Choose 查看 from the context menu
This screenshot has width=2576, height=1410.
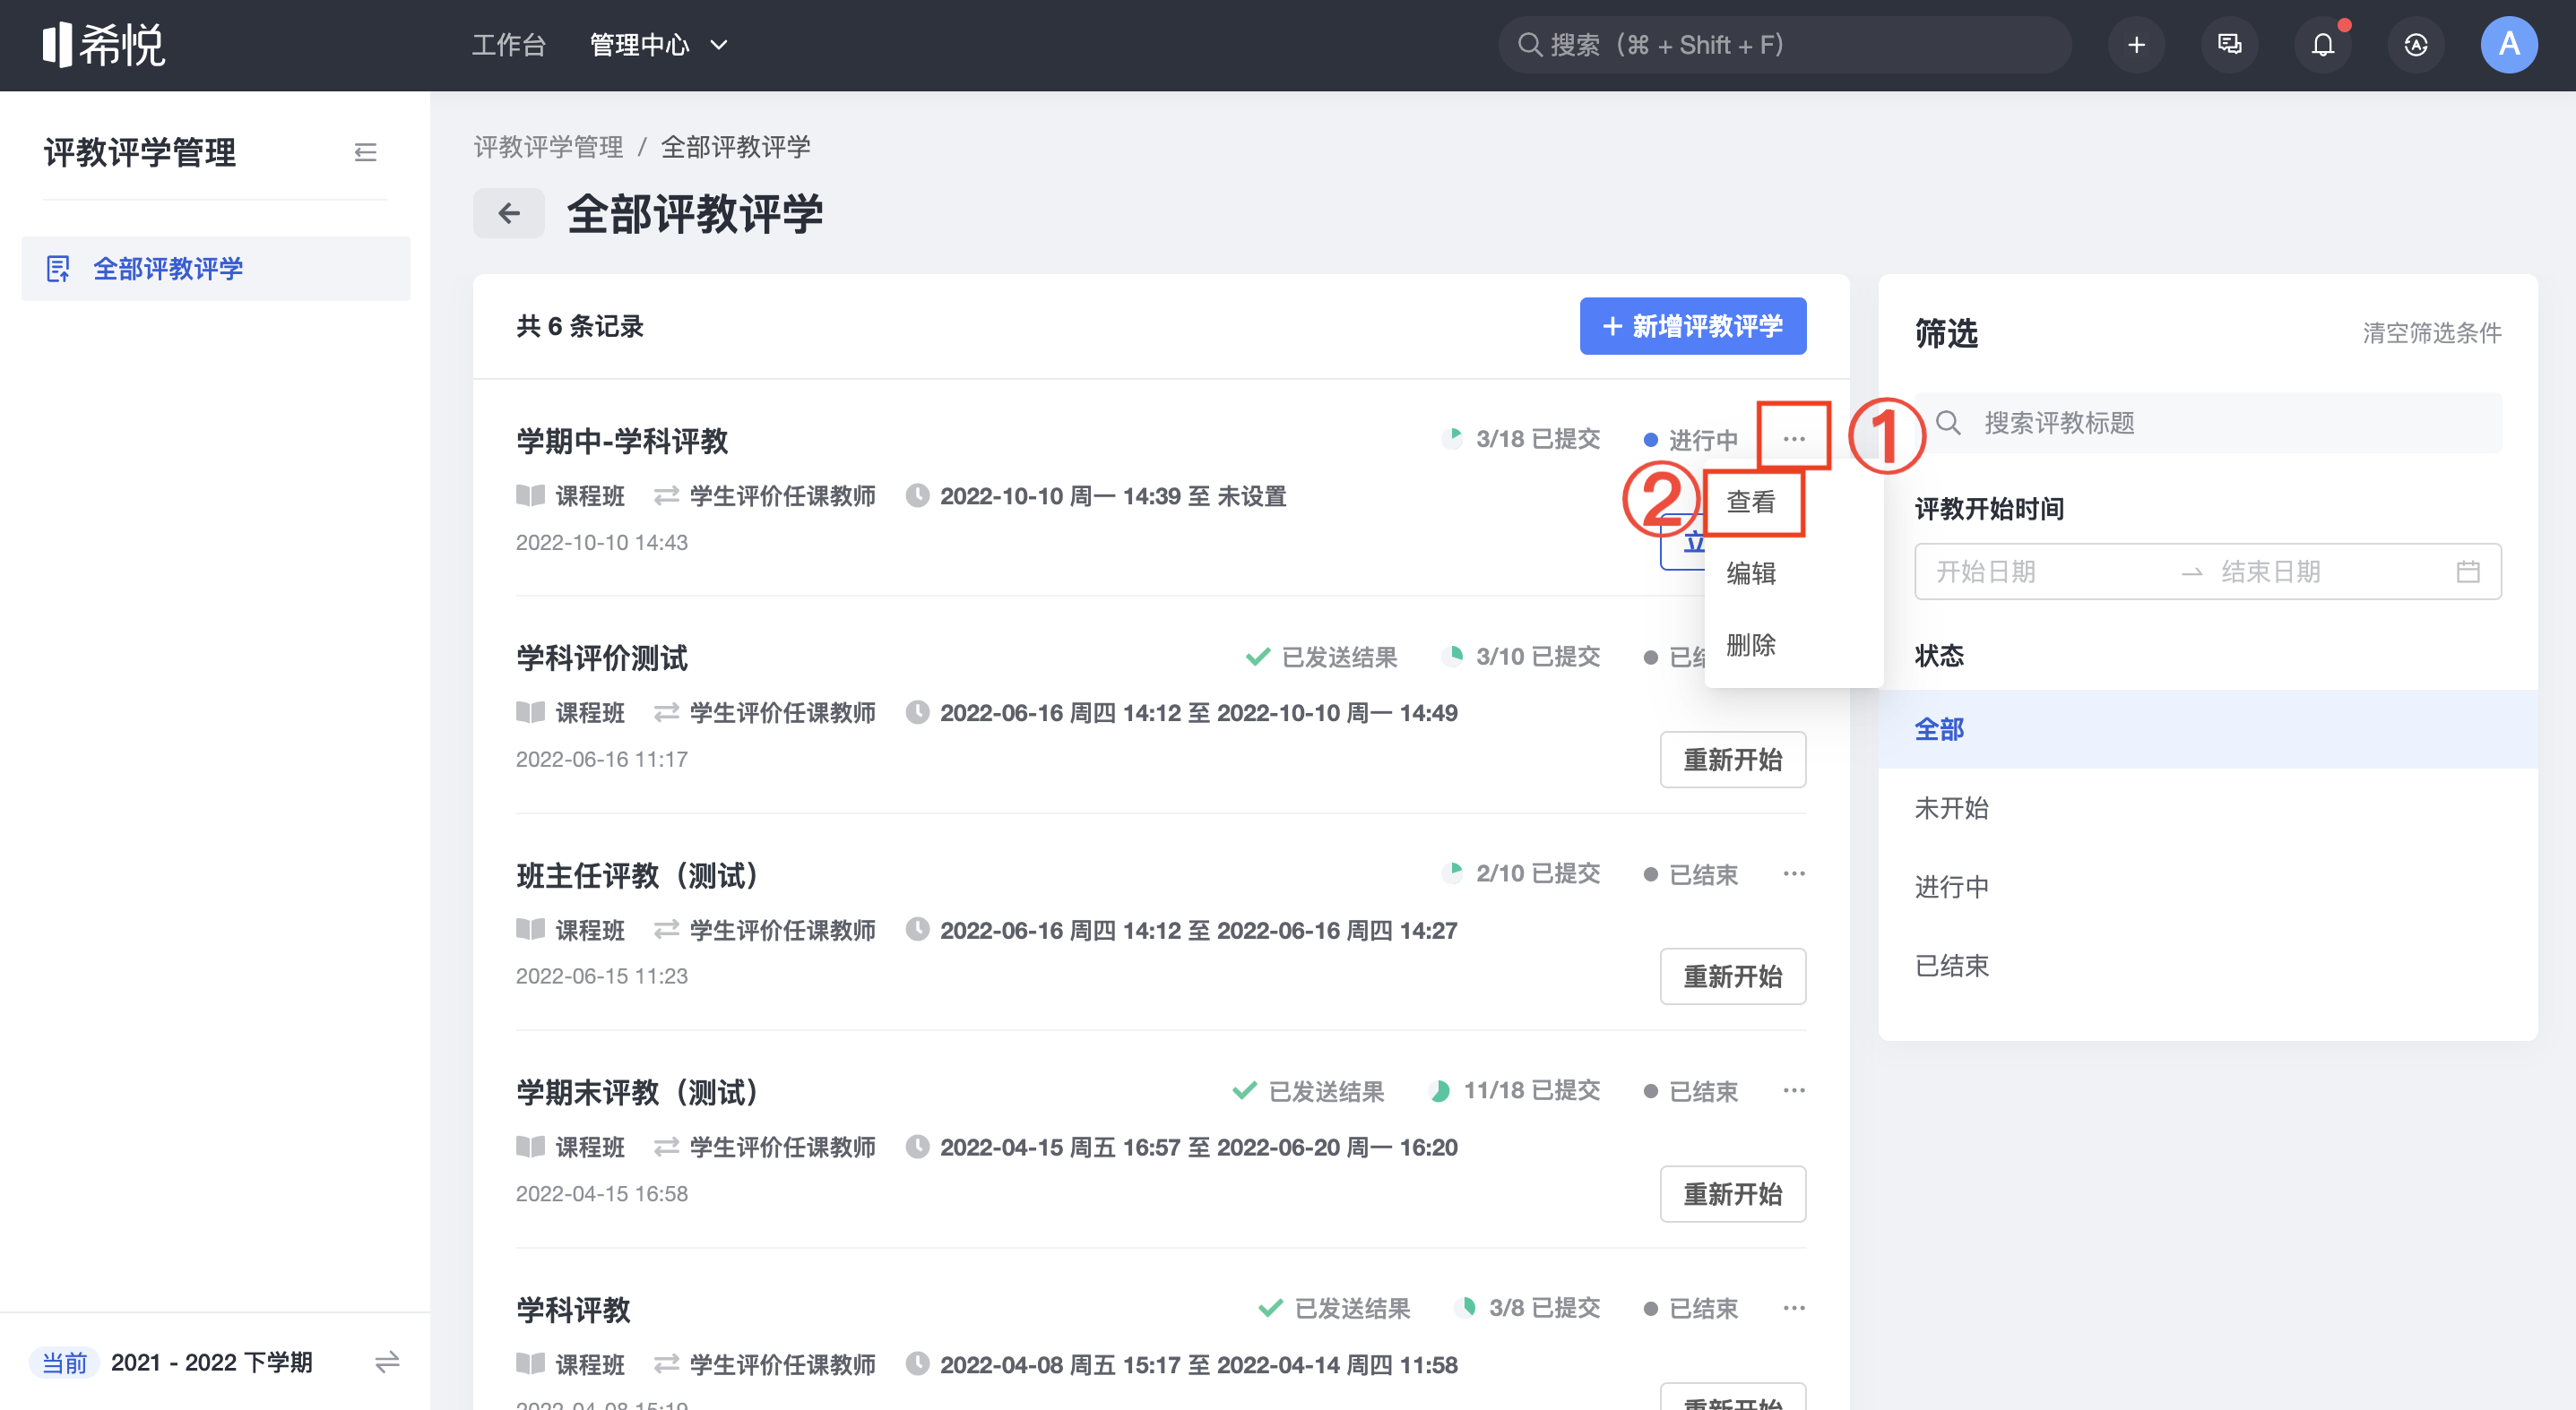click(x=1752, y=502)
